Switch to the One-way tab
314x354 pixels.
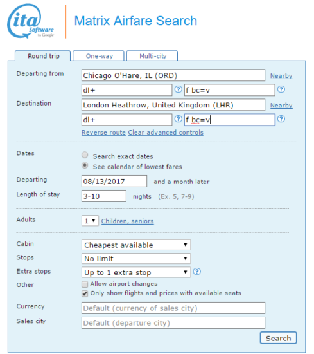pyautogui.click(x=99, y=55)
